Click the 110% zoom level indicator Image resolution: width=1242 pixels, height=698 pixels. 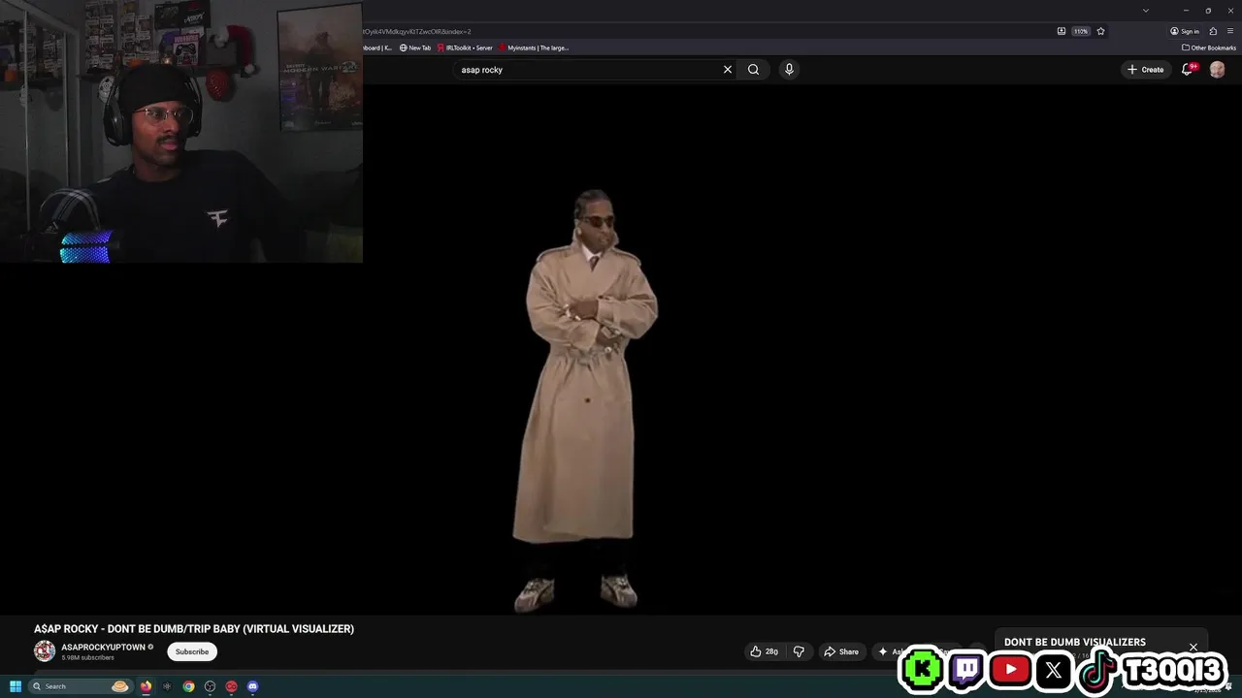(1081, 31)
